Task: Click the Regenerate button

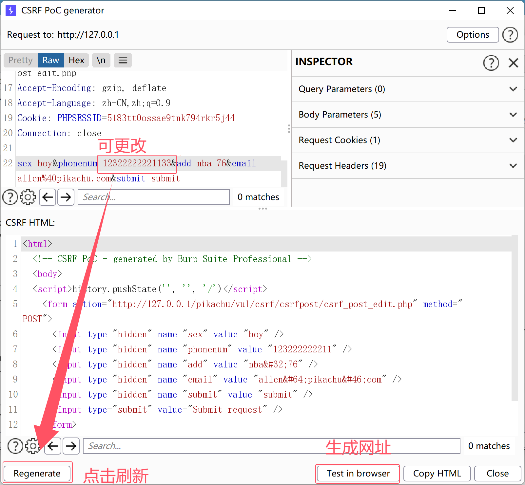Action: coord(37,474)
